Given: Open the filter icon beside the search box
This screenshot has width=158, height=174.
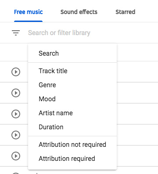Looking at the screenshot, I should pos(16,33).
